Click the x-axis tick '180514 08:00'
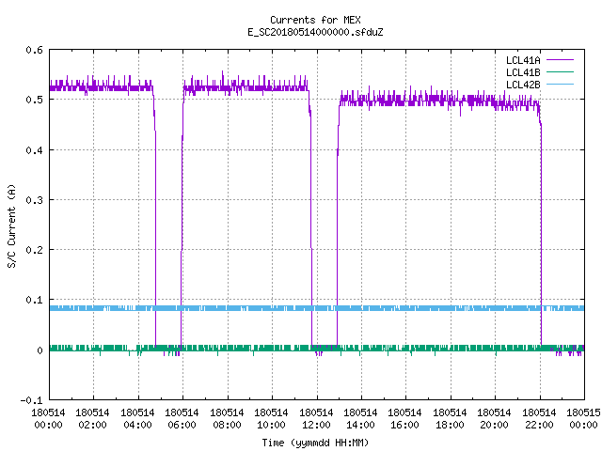This screenshot has height=451, width=602. pos(227,419)
